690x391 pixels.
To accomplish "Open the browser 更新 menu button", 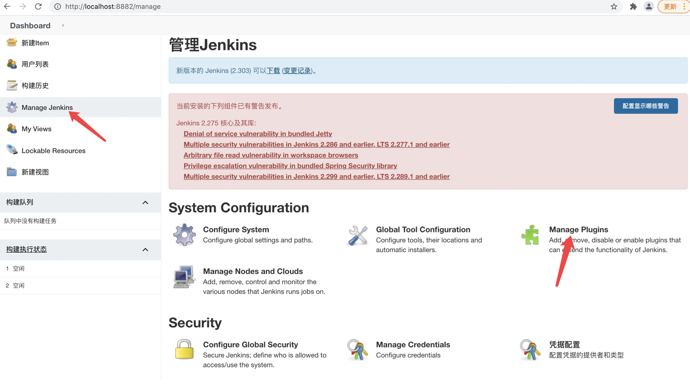I will point(674,6).
